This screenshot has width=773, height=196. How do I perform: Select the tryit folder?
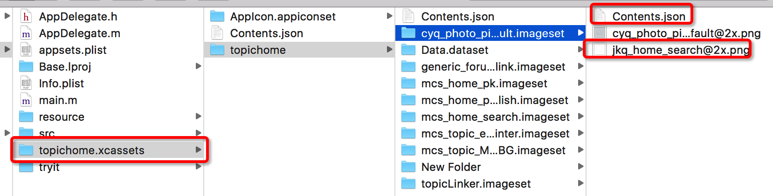(x=49, y=167)
